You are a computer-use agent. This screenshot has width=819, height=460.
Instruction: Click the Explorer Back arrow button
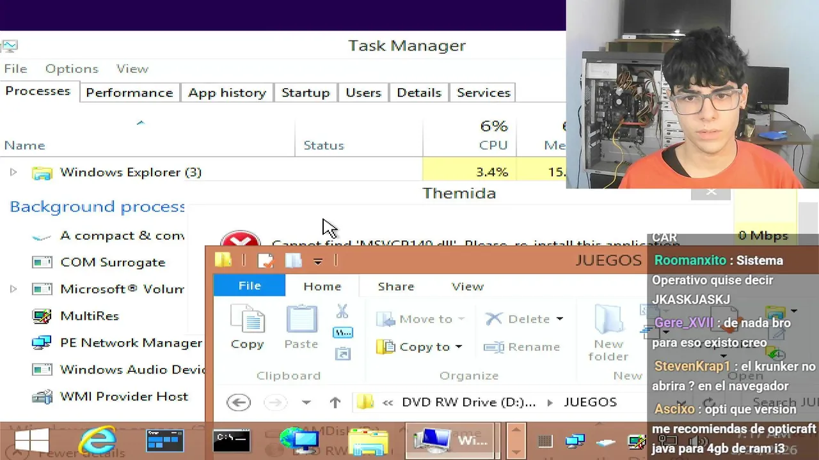point(239,402)
